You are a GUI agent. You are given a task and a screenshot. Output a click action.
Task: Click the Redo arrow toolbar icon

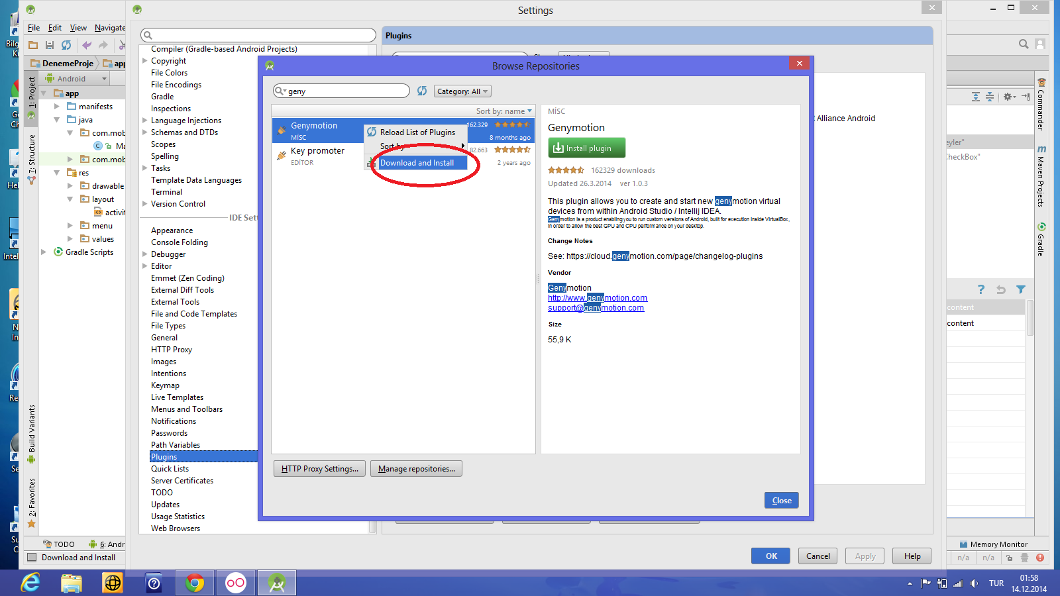(103, 45)
